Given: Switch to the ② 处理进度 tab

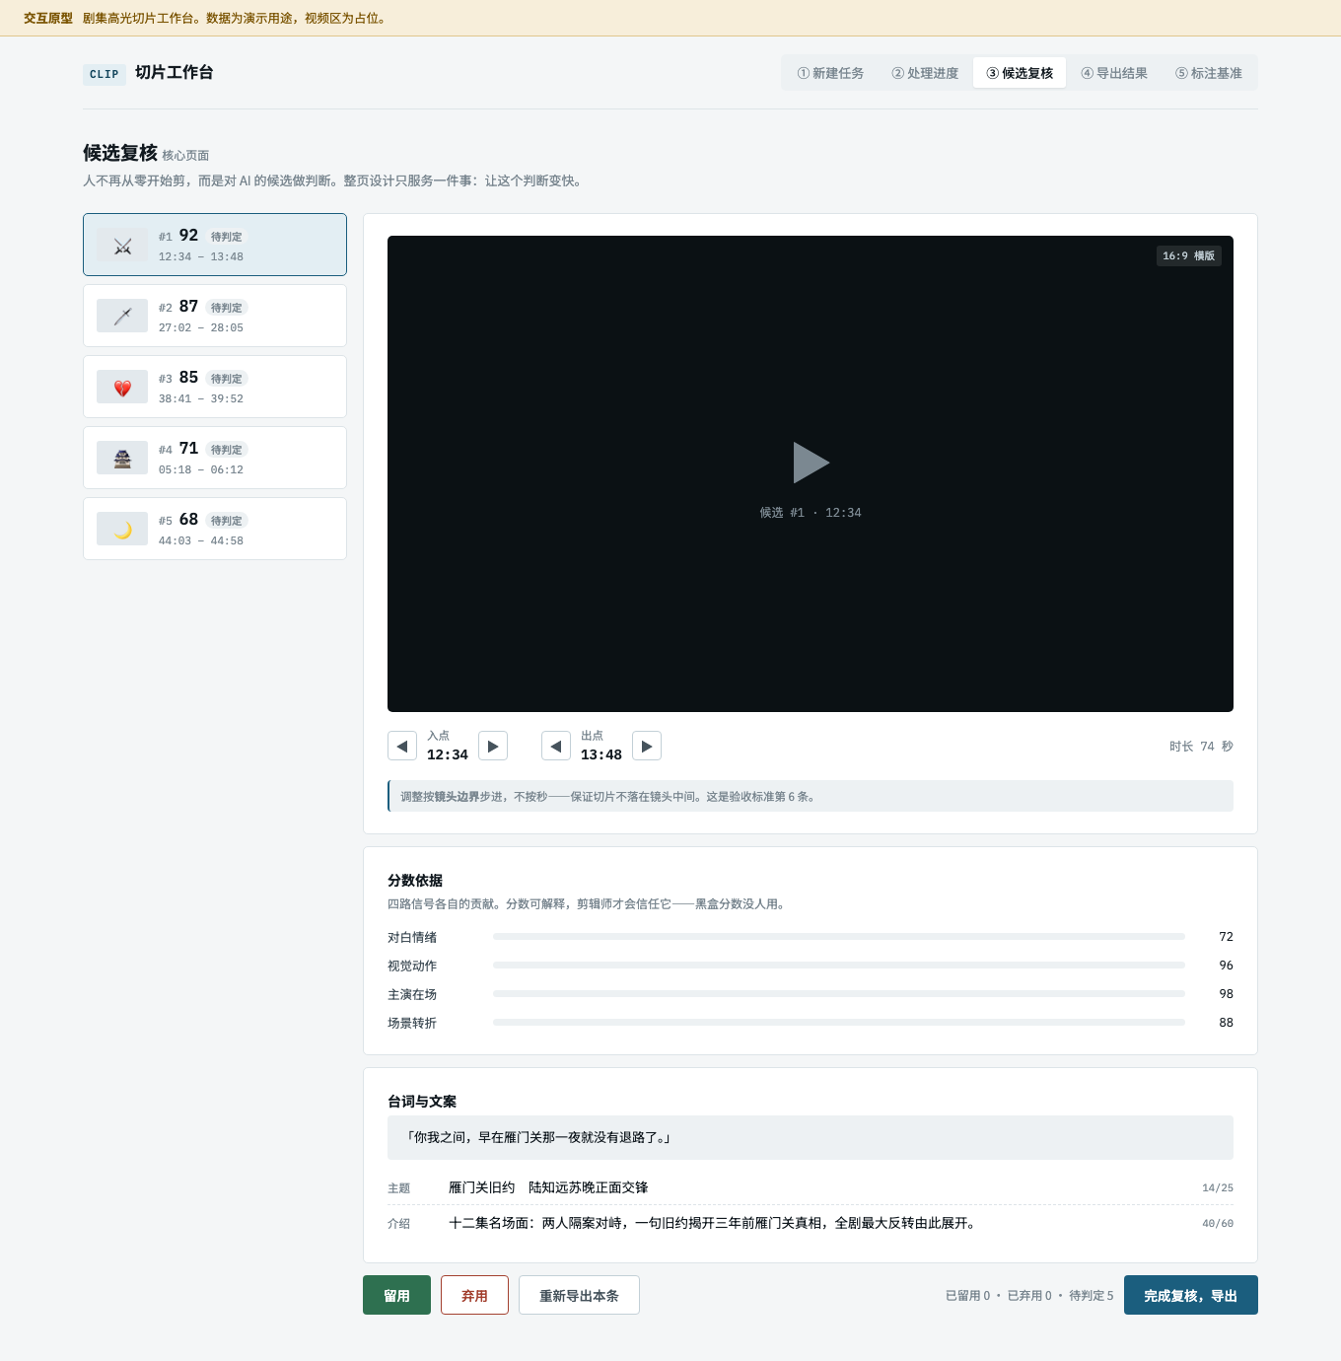Looking at the screenshot, I should click(925, 73).
